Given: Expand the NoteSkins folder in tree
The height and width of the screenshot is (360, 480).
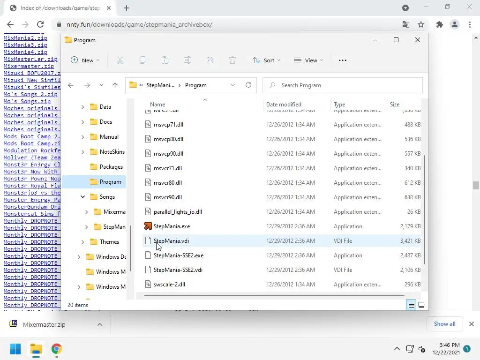Looking at the screenshot, I should [x=82, y=152].
